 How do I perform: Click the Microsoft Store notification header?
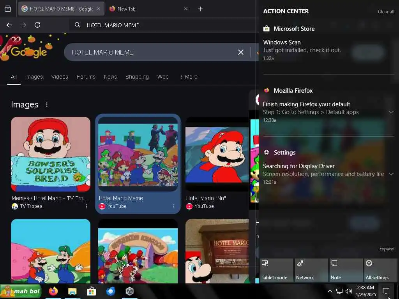pyautogui.click(x=289, y=29)
